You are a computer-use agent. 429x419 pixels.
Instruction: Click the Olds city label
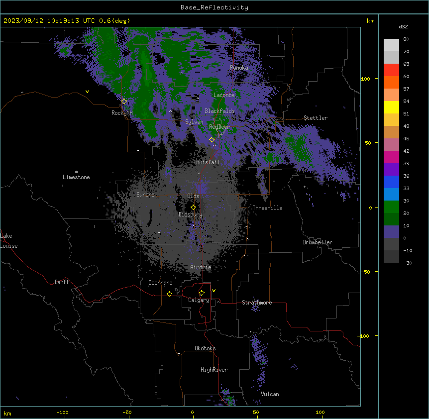(193, 196)
